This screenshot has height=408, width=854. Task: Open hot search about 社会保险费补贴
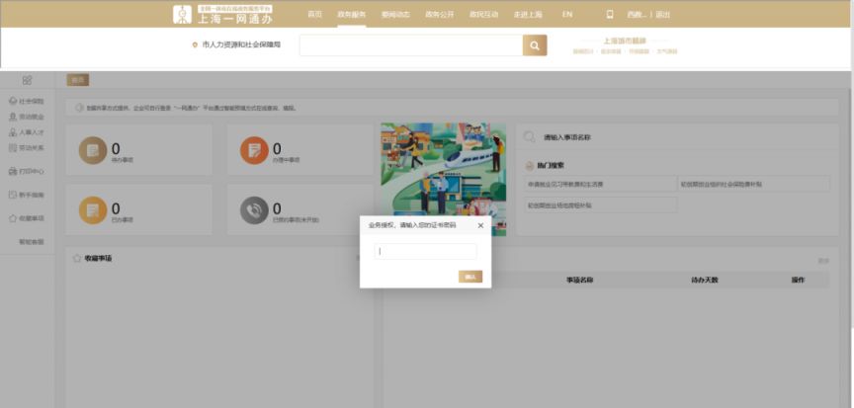click(x=754, y=185)
